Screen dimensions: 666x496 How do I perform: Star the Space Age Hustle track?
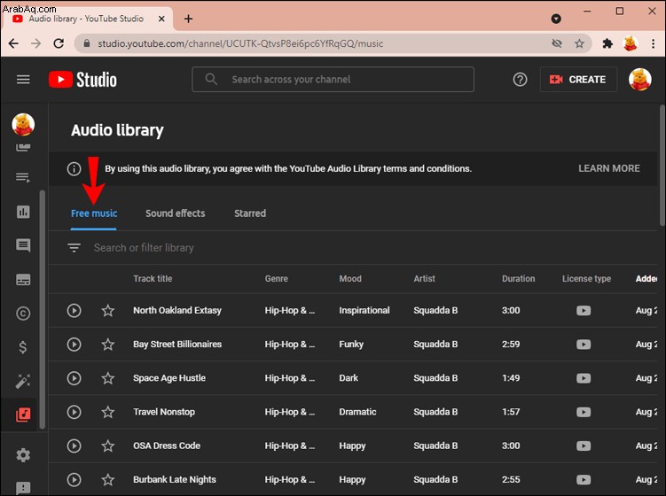coord(108,378)
